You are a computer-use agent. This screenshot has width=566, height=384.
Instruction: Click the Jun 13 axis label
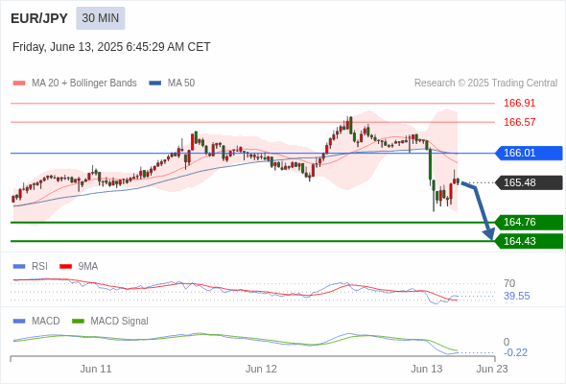pyautogui.click(x=427, y=369)
